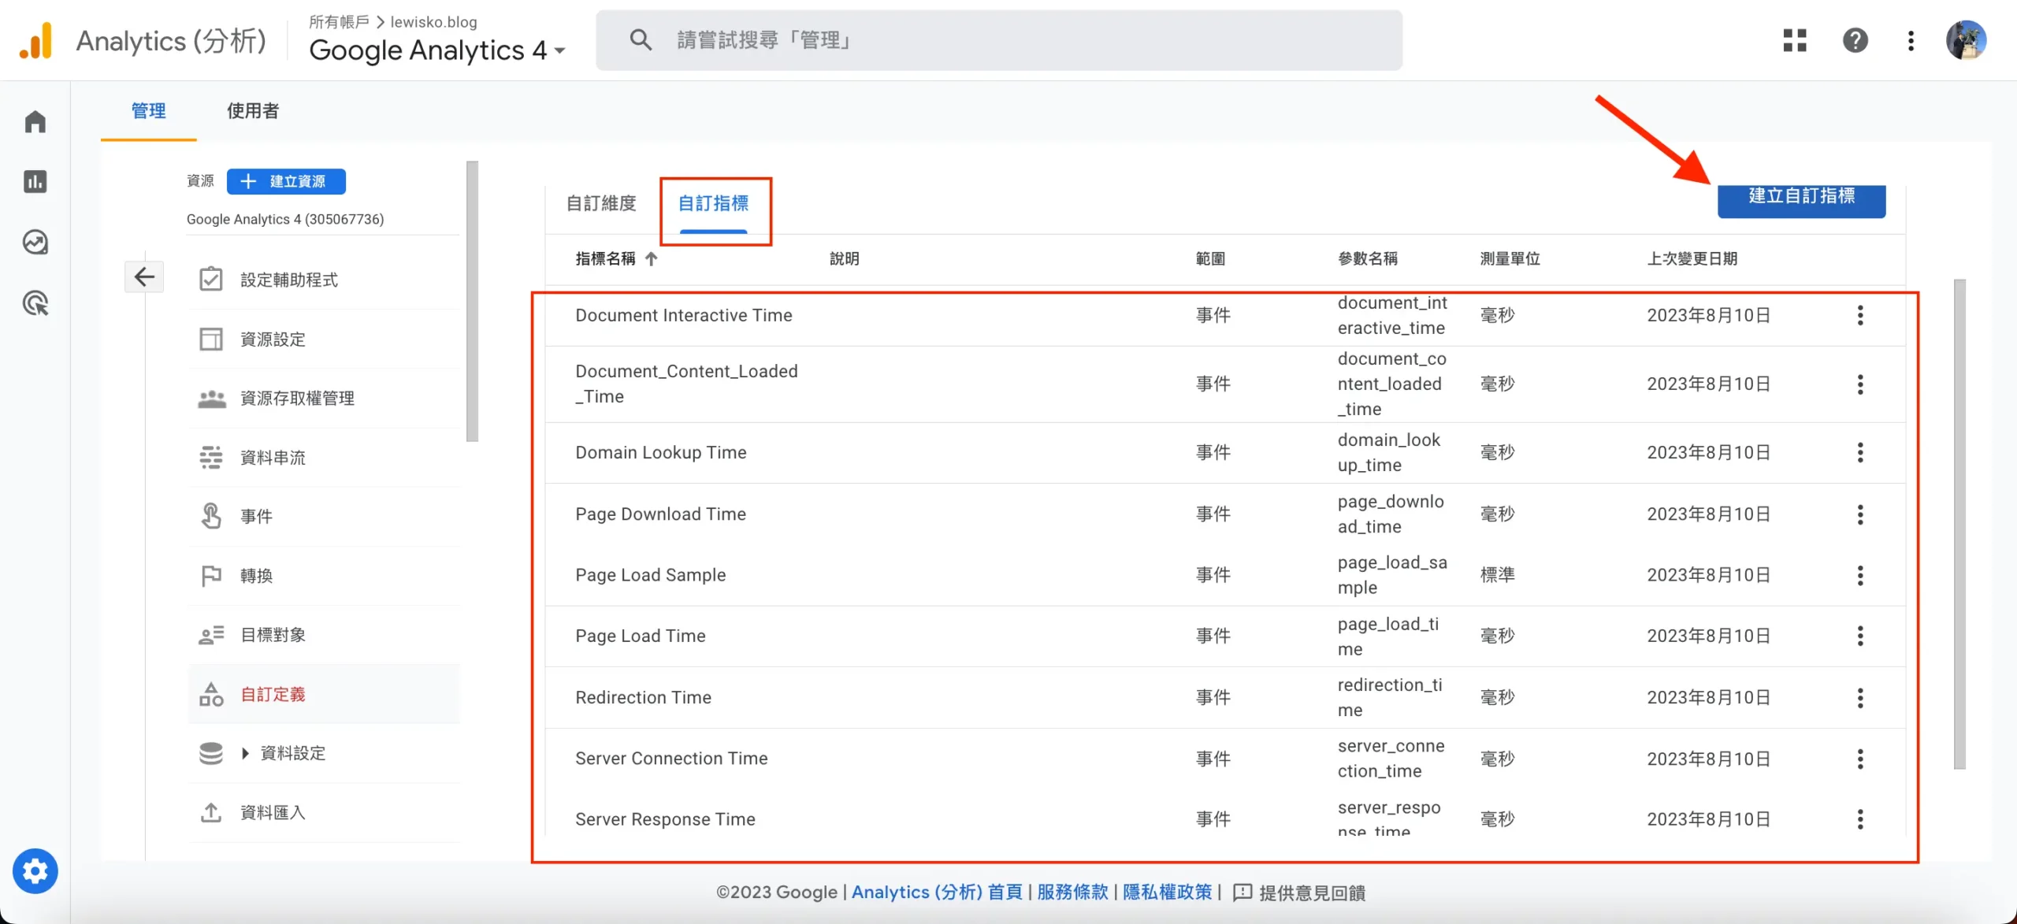Click the custom metrics table scrollbar
This screenshot has width=2017, height=924.
[1959, 524]
